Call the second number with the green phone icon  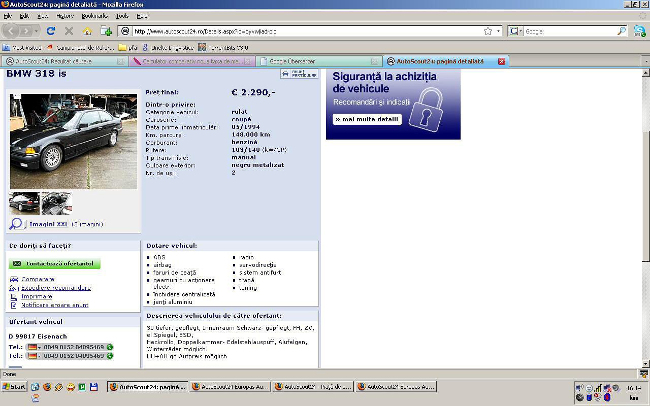tap(110, 356)
